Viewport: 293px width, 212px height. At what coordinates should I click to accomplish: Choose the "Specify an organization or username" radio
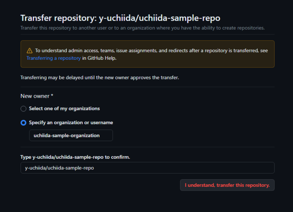tap(23, 123)
